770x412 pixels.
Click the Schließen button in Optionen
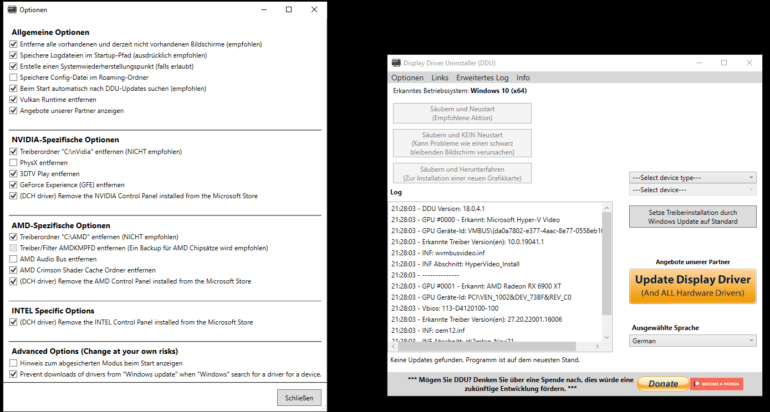[x=299, y=398]
